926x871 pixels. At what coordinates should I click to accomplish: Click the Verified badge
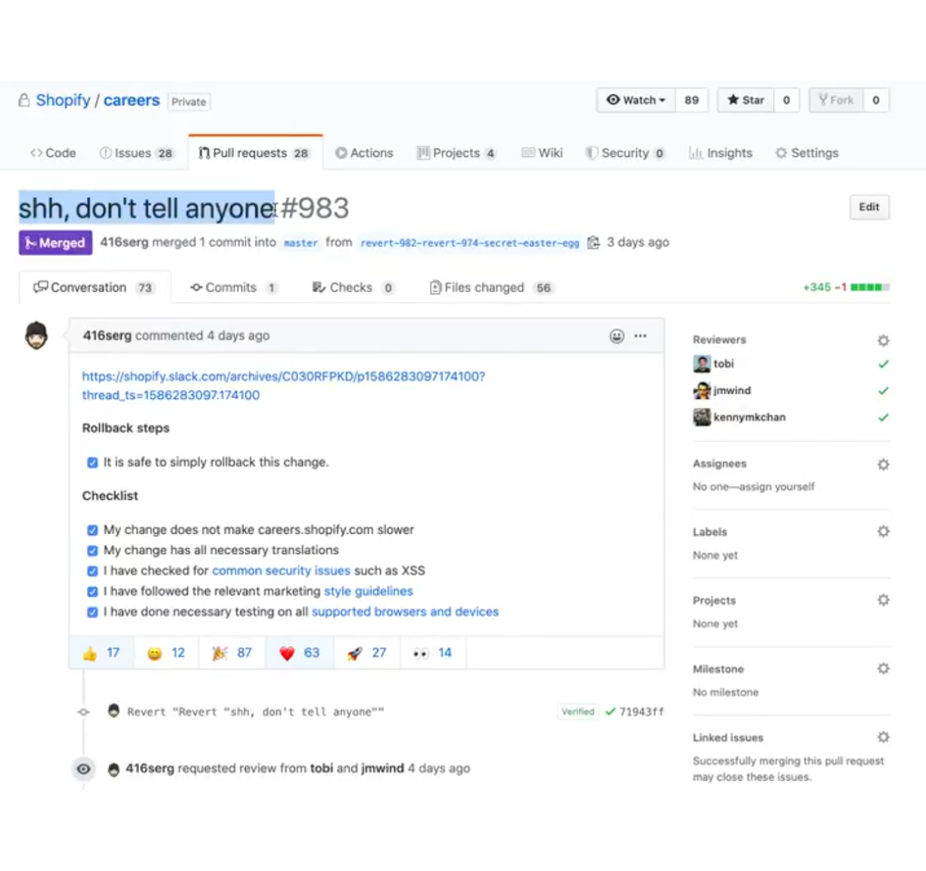[578, 712]
